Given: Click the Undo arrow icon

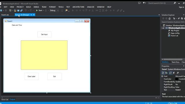Looking at the screenshot, I should [26, 10].
